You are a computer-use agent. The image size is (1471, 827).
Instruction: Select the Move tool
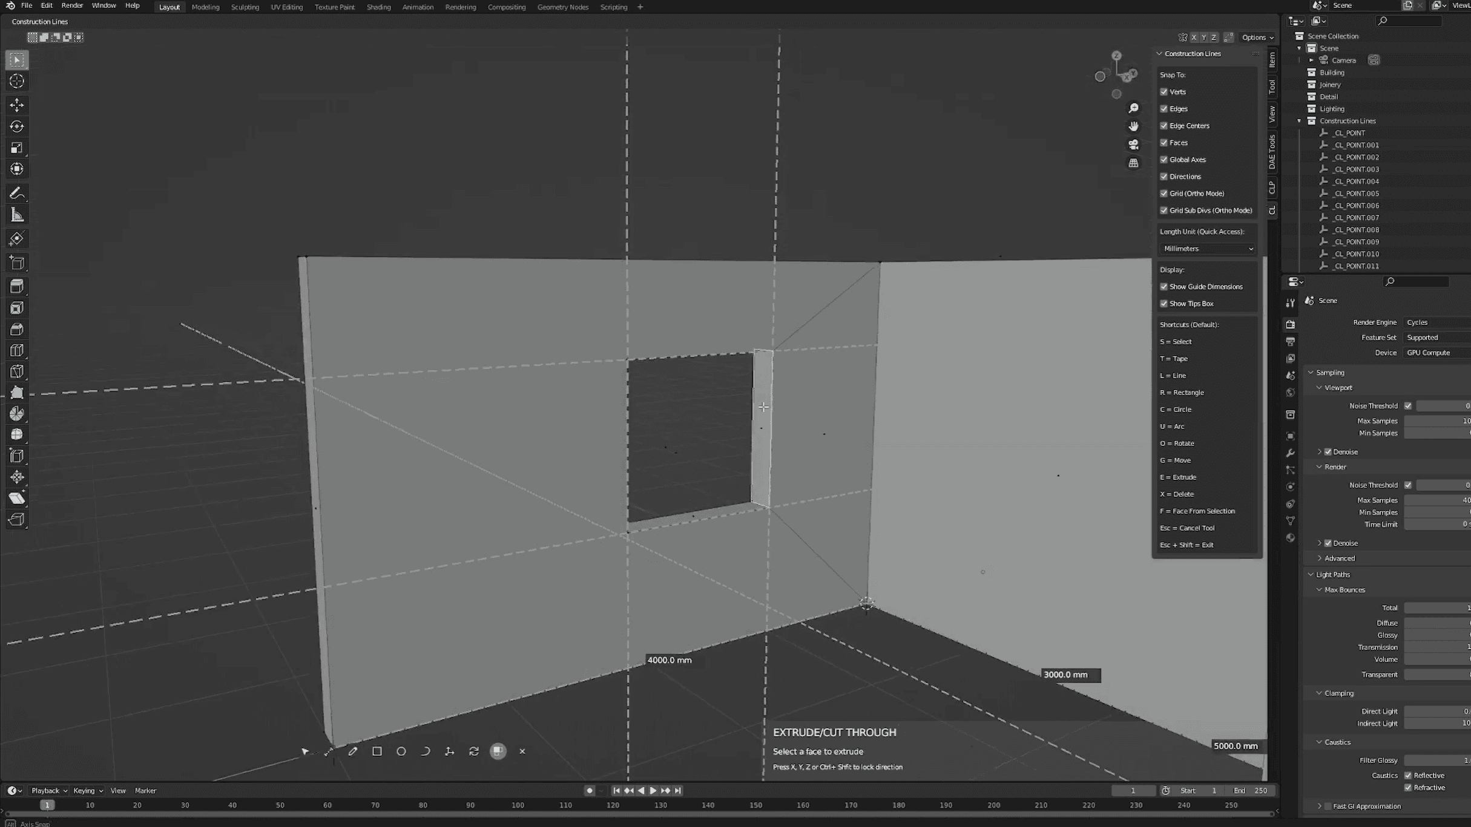(17, 105)
